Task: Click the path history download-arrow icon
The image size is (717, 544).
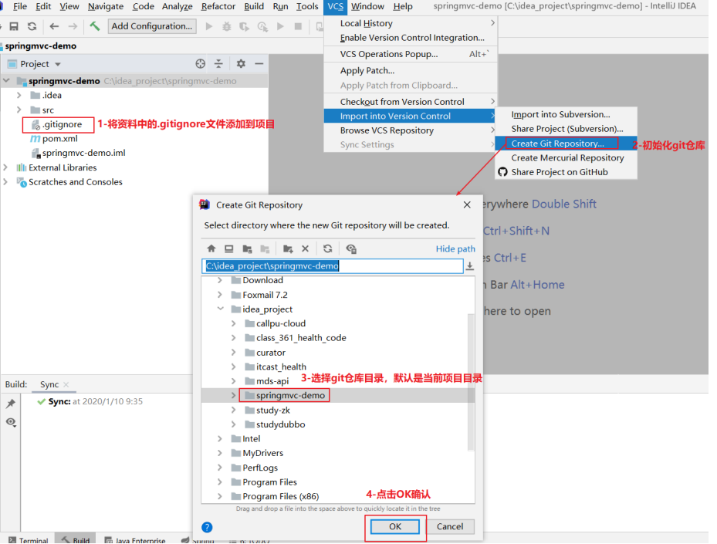Action: [x=469, y=266]
